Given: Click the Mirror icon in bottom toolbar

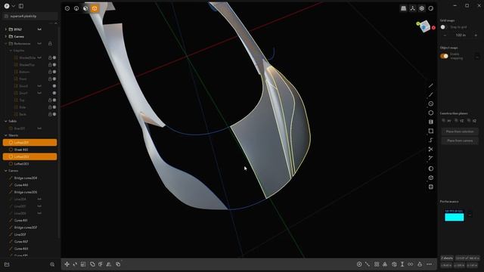Looking at the screenshot, I should pyautogui.click(x=109, y=264).
